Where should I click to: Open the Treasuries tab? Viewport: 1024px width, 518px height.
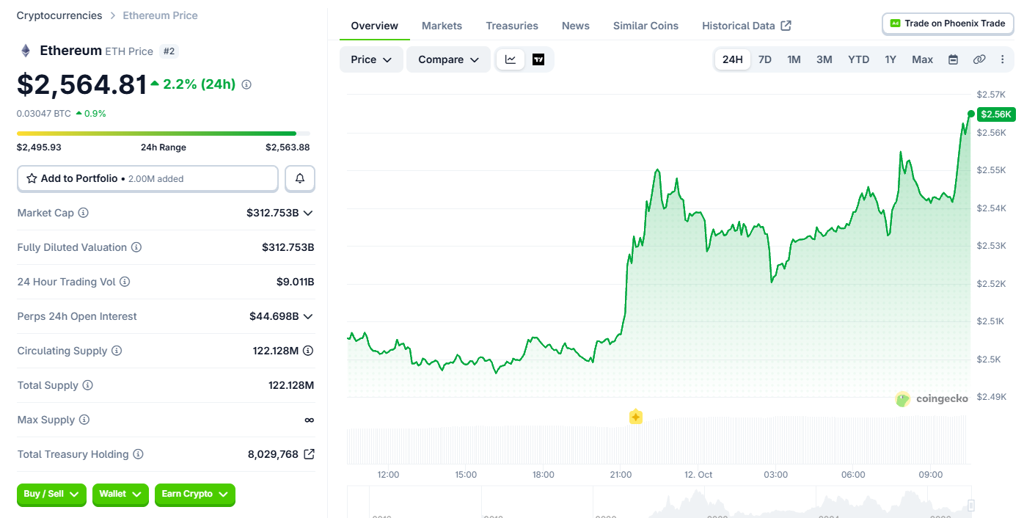click(x=512, y=26)
